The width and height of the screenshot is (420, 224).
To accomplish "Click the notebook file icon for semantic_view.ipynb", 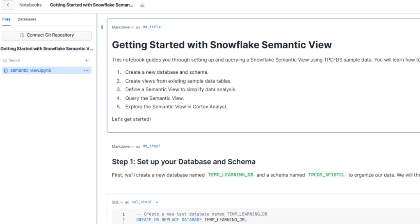I will 6,71.
